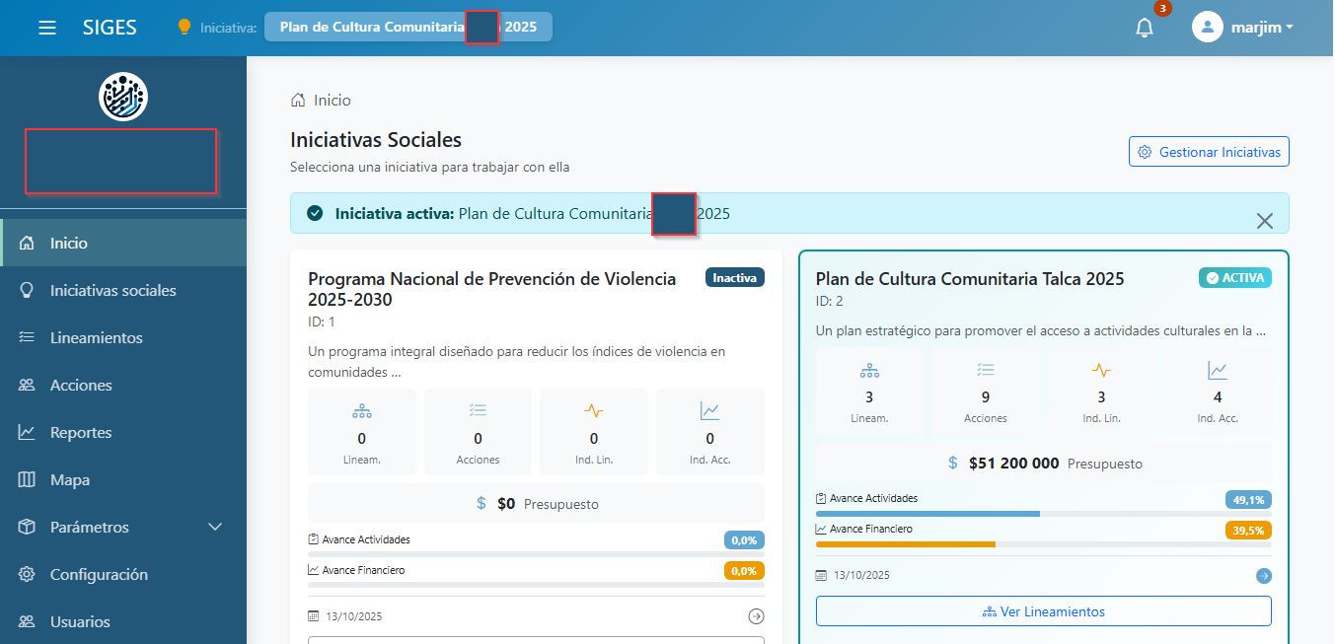The width and height of the screenshot is (1335, 644).
Task: Open Configuración from the sidebar
Action: 99,574
